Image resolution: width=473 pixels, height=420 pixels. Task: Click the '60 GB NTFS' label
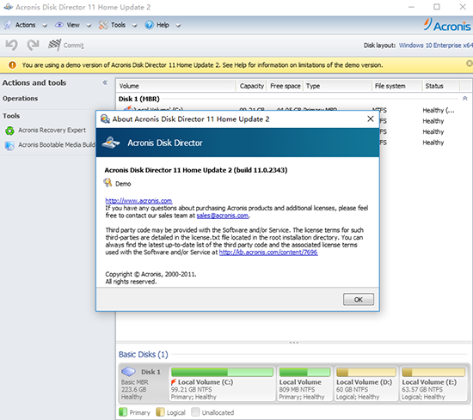click(352, 390)
